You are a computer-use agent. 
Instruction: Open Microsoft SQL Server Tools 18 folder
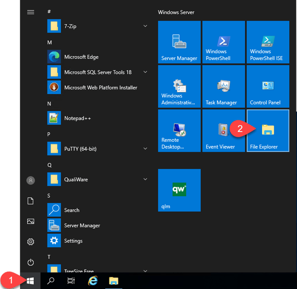[x=98, y=72]
